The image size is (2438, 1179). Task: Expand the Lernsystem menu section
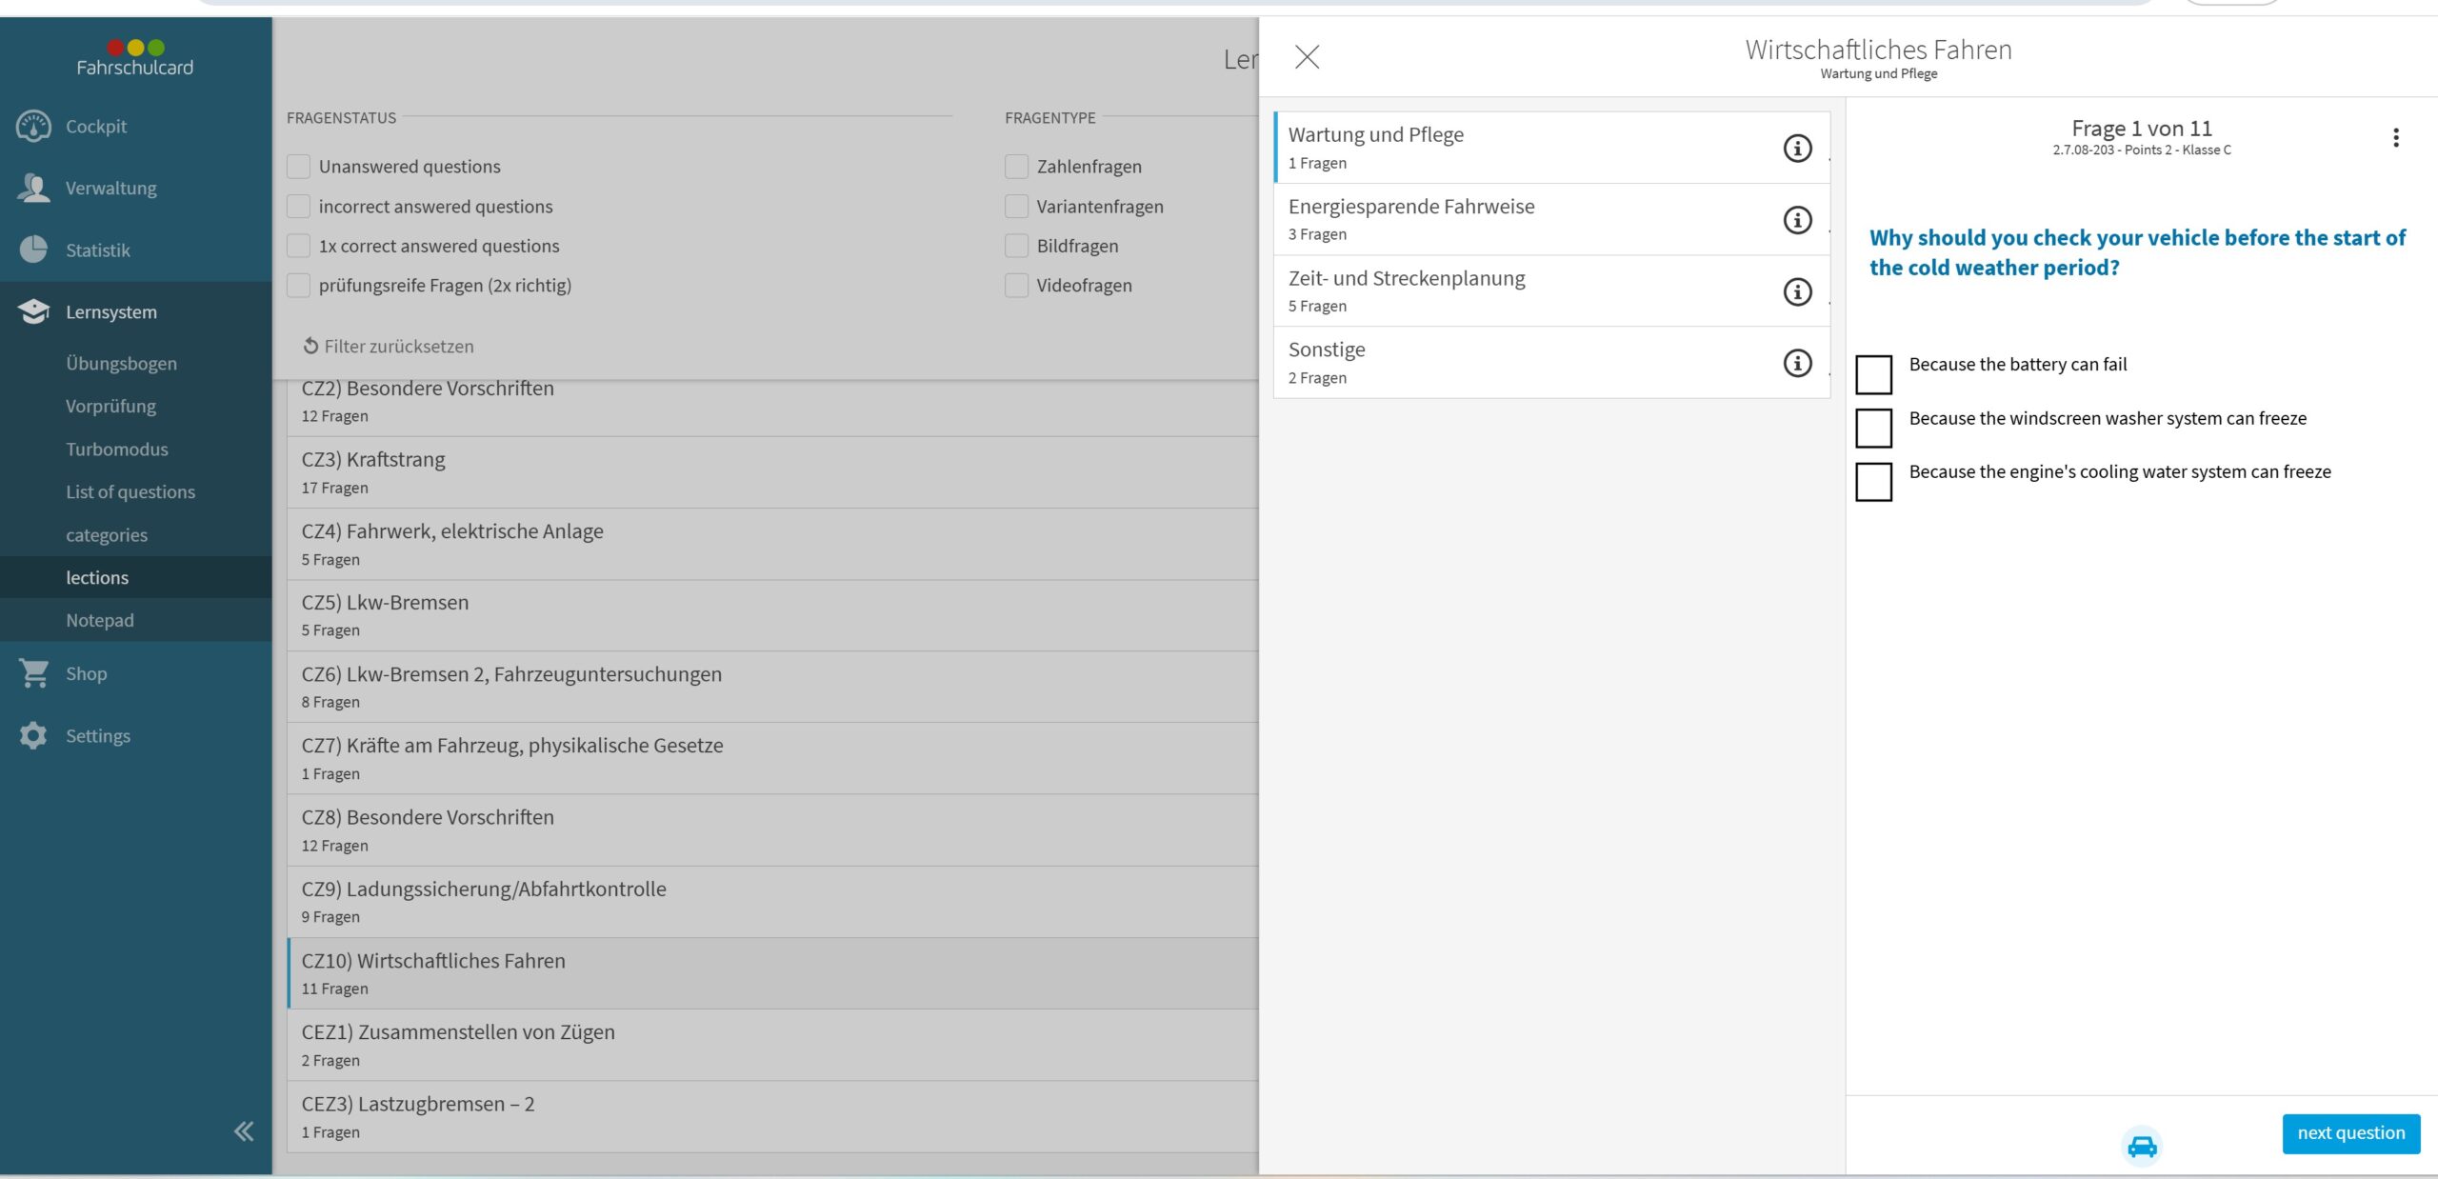tap(110, 312)
